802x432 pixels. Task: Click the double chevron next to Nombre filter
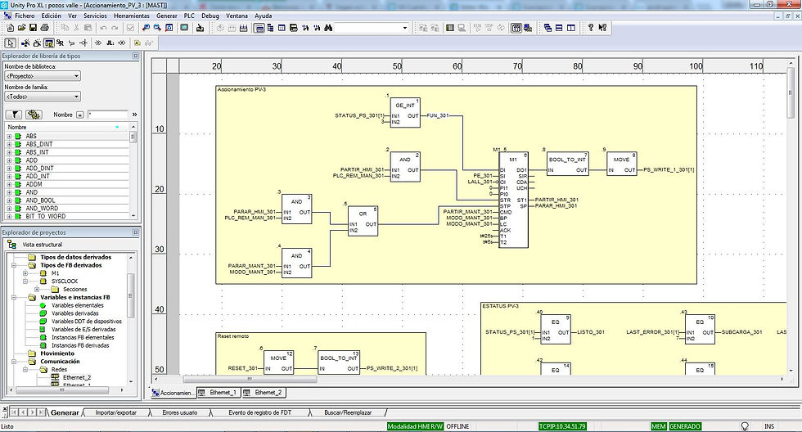(134, 115)
